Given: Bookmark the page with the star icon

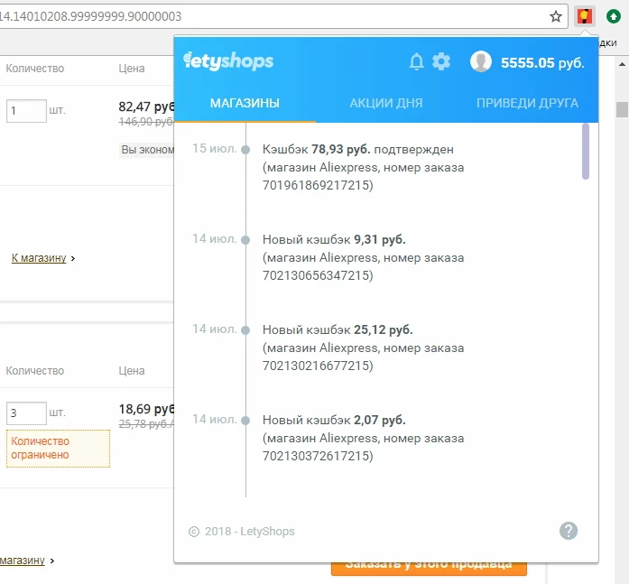Looking at the screenshot, I should pos(556,16).
